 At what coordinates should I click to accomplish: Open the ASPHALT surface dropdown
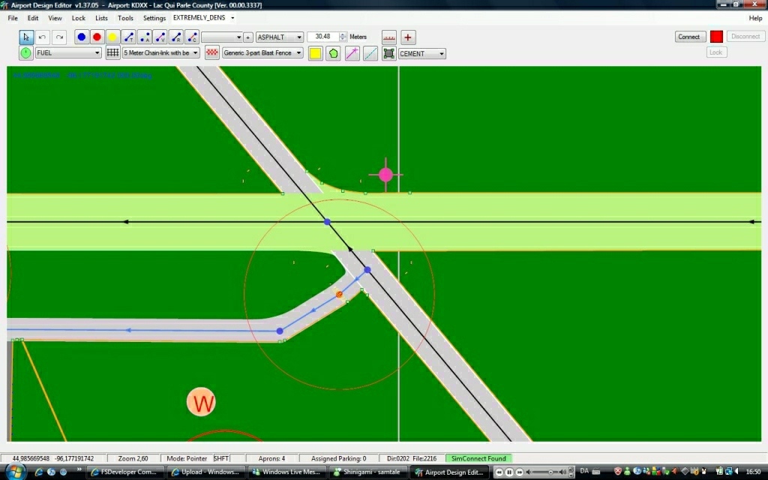279,37
